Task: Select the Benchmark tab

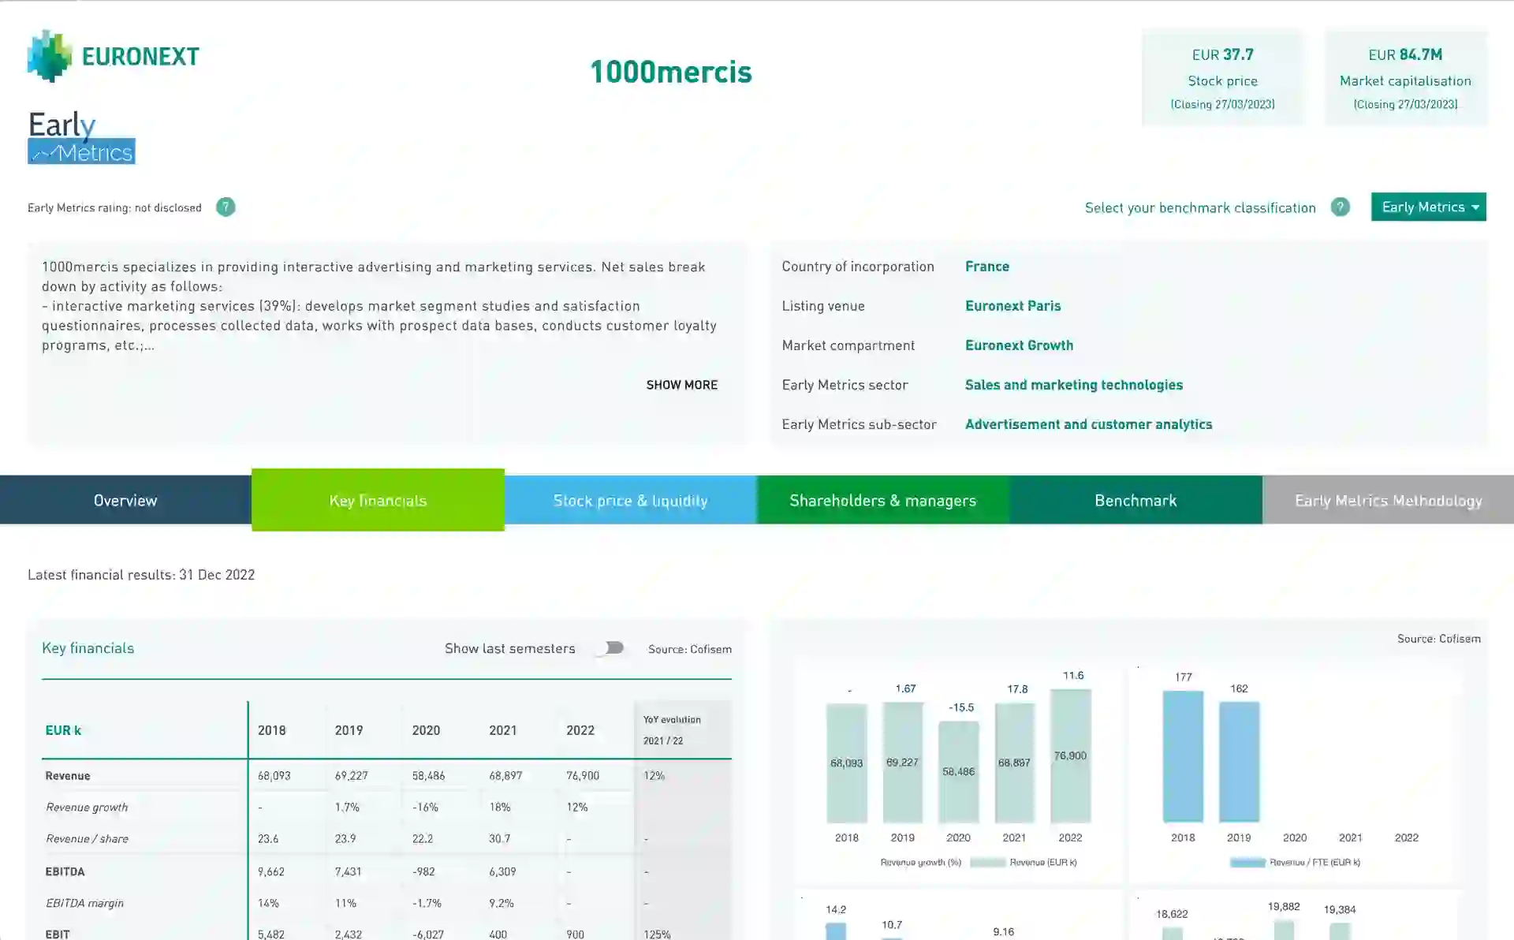Action: pos(1135,500)
